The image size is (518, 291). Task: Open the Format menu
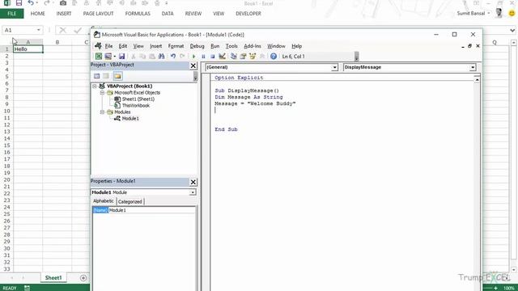pos(176,46)
